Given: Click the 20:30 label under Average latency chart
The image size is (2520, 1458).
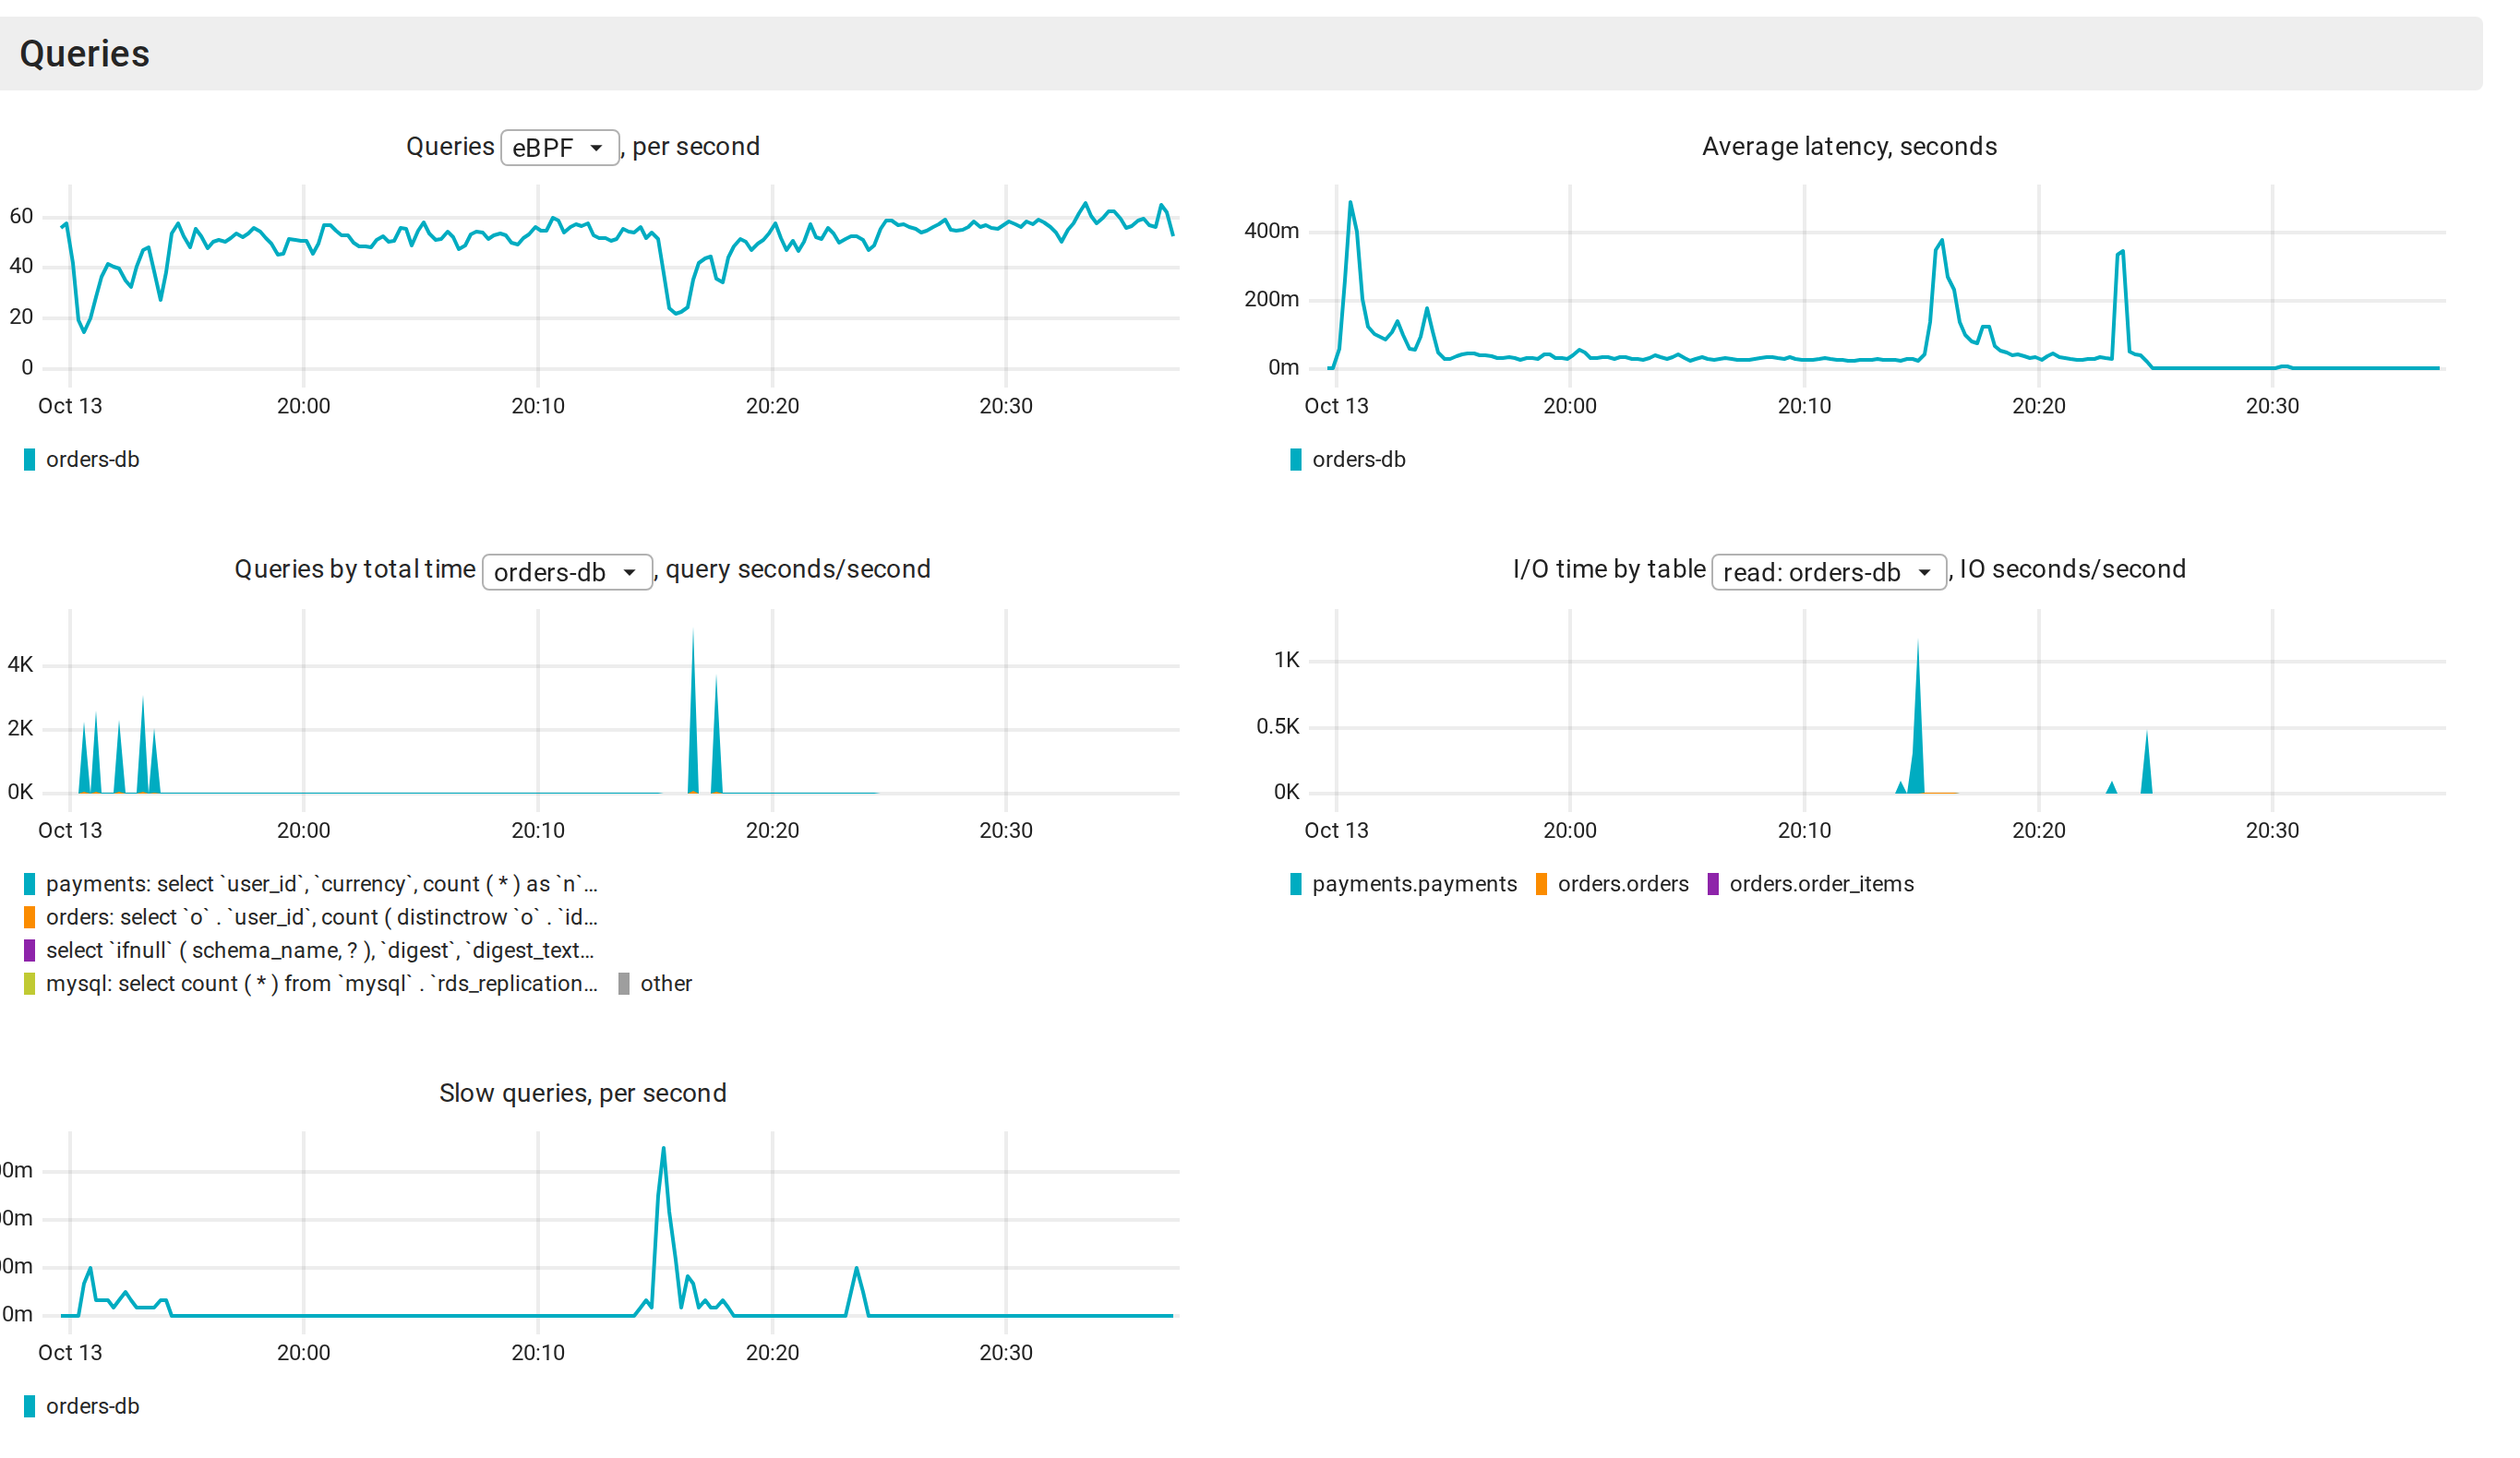Looking at the screenshot, I should [2272, 406].
